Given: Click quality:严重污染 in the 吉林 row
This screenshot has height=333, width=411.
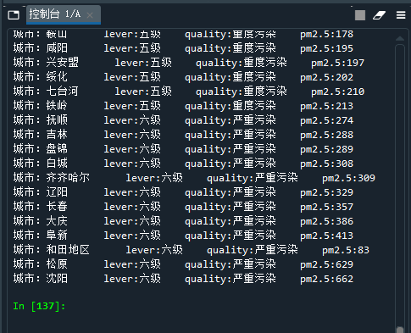Looking at the screenshot, I should 230,135.
